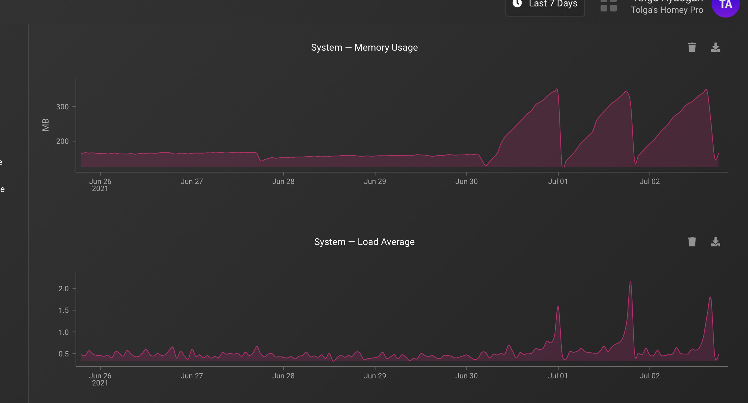Click the purple TA avatar
This screenshot has height=403, width=748.
coord(725,5)
